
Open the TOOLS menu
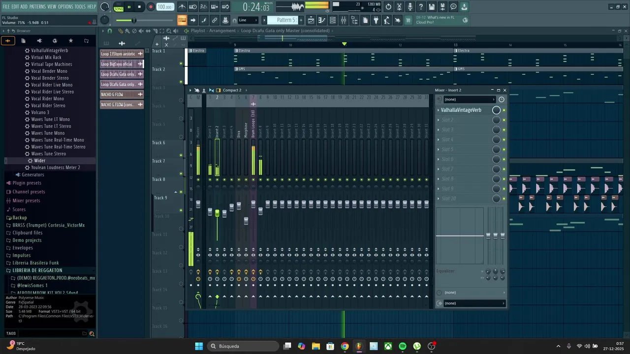pos(80,6)
